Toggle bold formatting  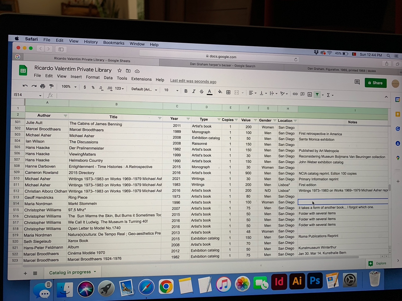186,91
